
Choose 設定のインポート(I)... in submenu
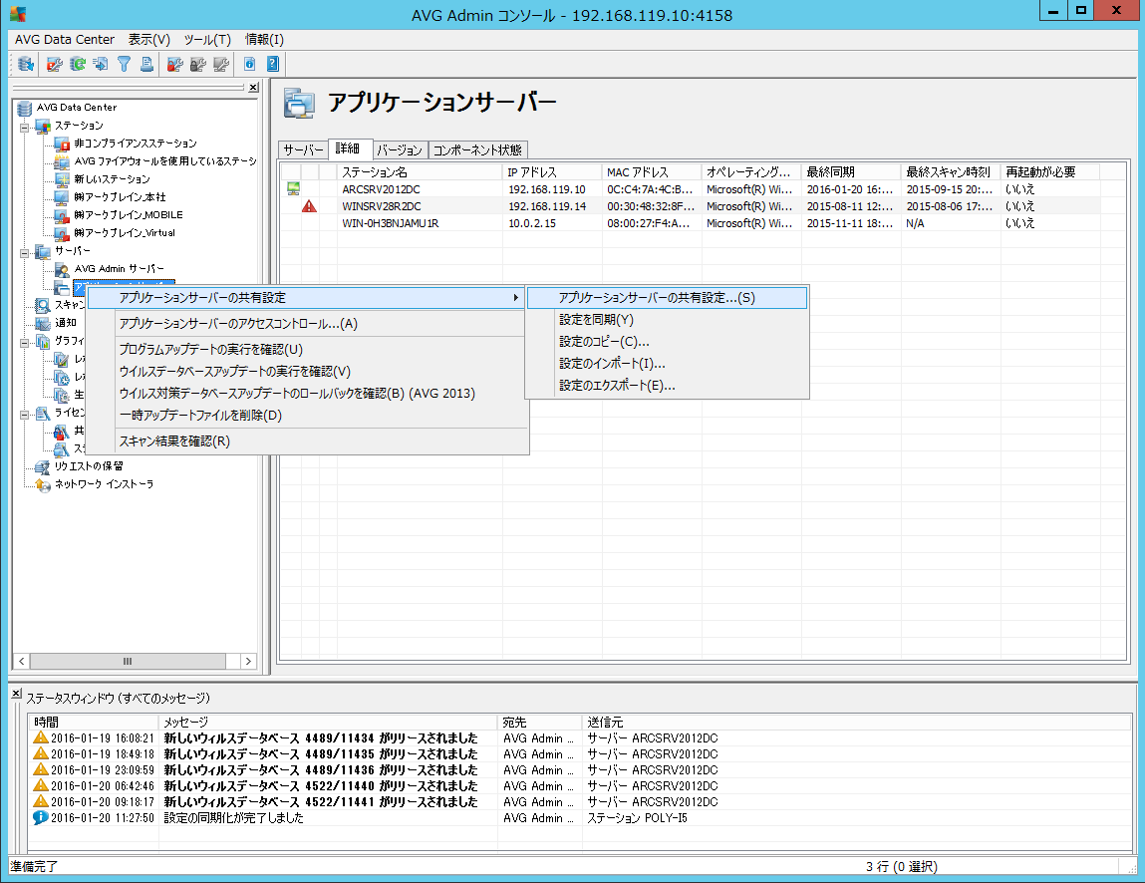pos(667,364)
